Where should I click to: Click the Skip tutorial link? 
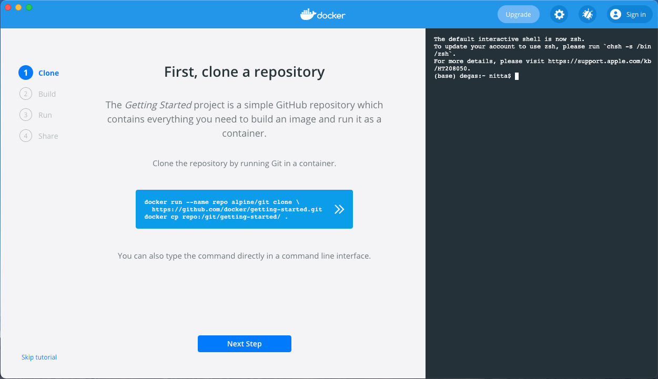[39, 357]
